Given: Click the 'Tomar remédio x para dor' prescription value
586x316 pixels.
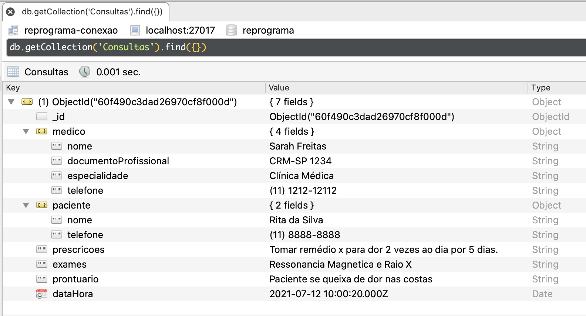Looking at the screenshot, I should [x=384, y=250].
